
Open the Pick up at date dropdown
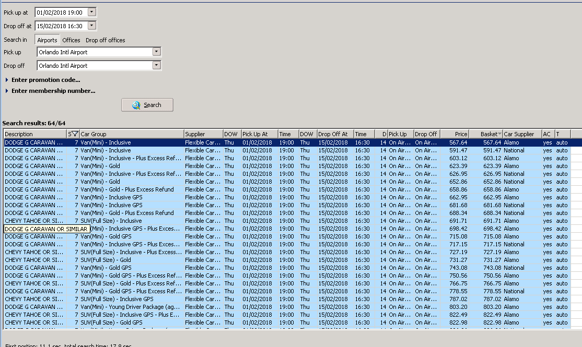91,12
